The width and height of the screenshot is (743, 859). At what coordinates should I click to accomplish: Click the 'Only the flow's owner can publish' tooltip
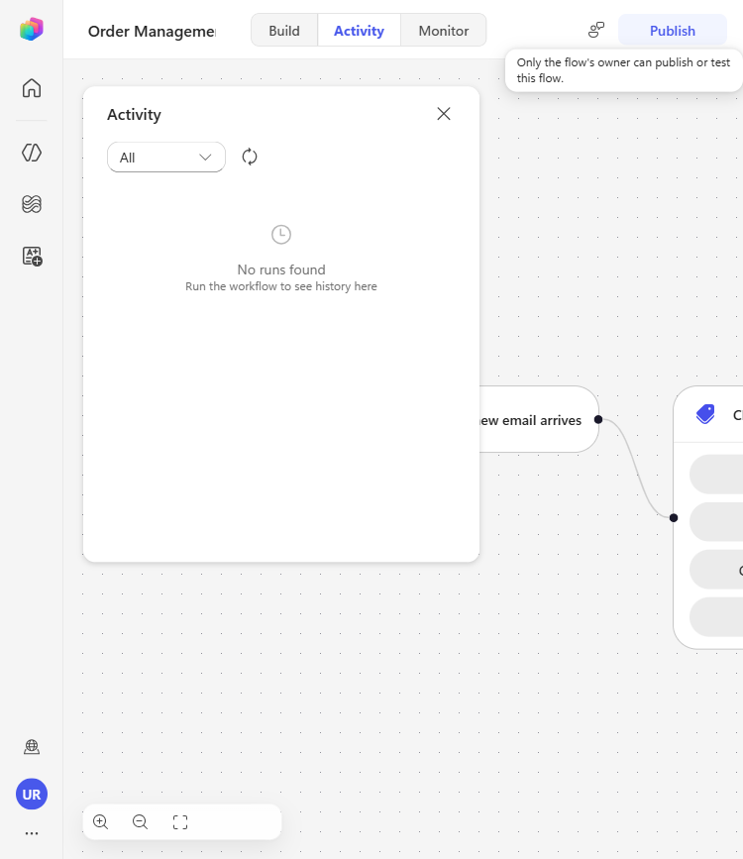[x=623, y=70]
